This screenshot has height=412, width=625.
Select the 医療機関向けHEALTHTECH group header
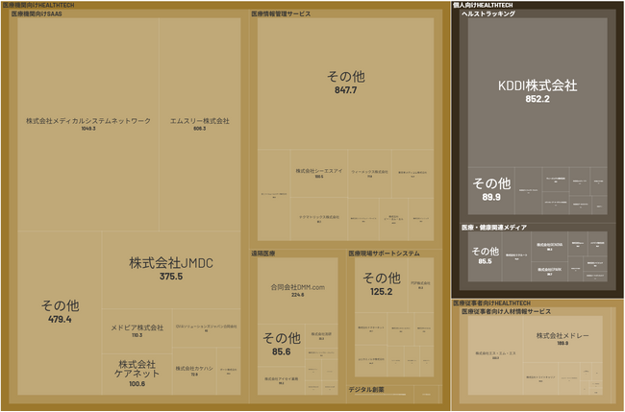coord(38,5)
